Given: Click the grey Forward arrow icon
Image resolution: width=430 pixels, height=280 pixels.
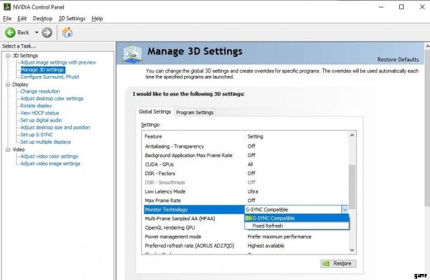Looking at the screenshot, I should pos(47,33).
